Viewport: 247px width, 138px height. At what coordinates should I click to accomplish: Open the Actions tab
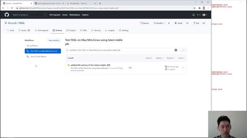[58, 30]
